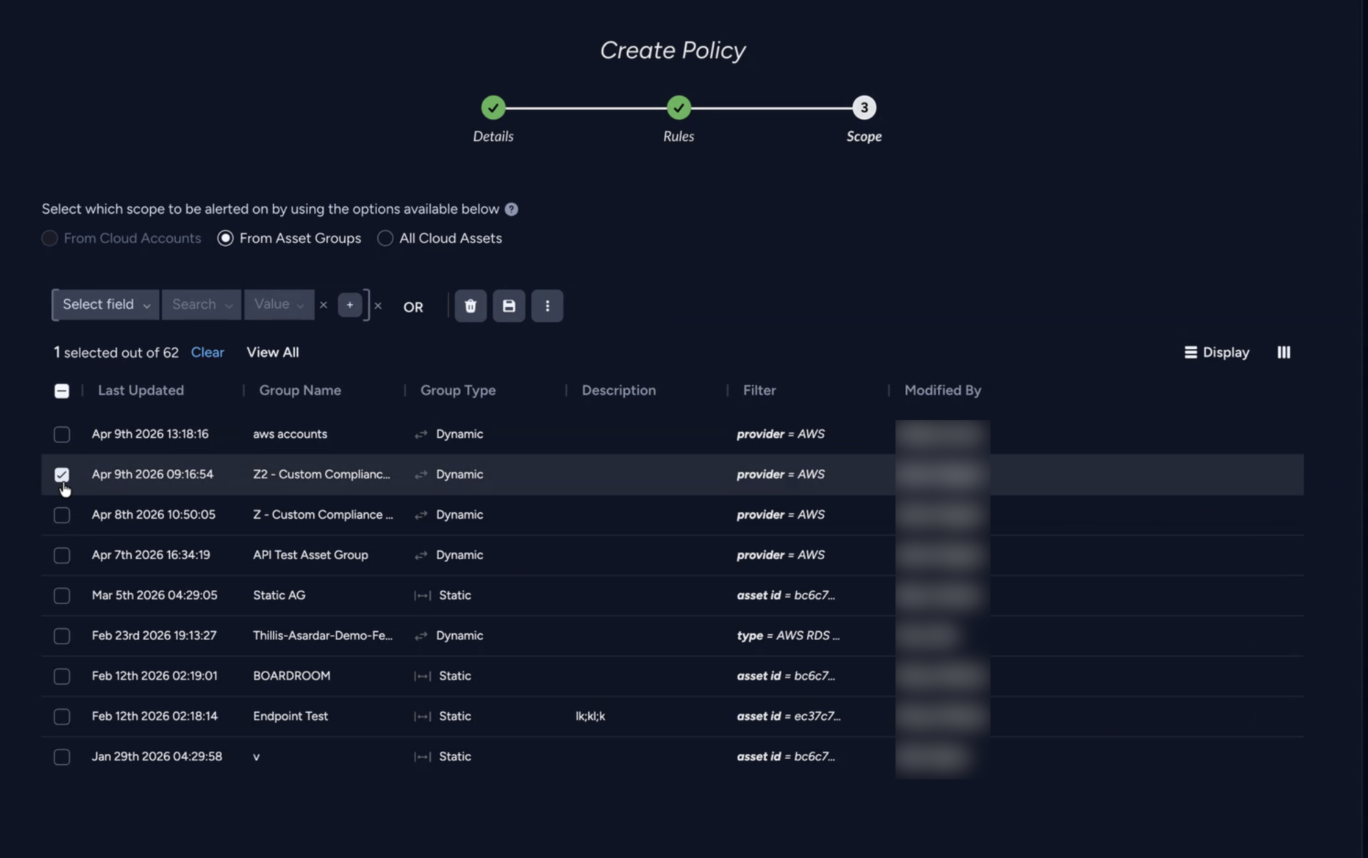Check the Static AG row checkbox
The image size is (1368, 858).
coord(61,596)
